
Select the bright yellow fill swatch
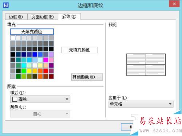29,71
